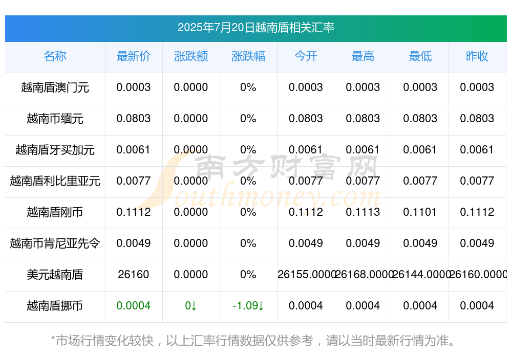Click the 涨跌幅 column header
This screenshot has width=512, height=357.
[x=248, y=56]
